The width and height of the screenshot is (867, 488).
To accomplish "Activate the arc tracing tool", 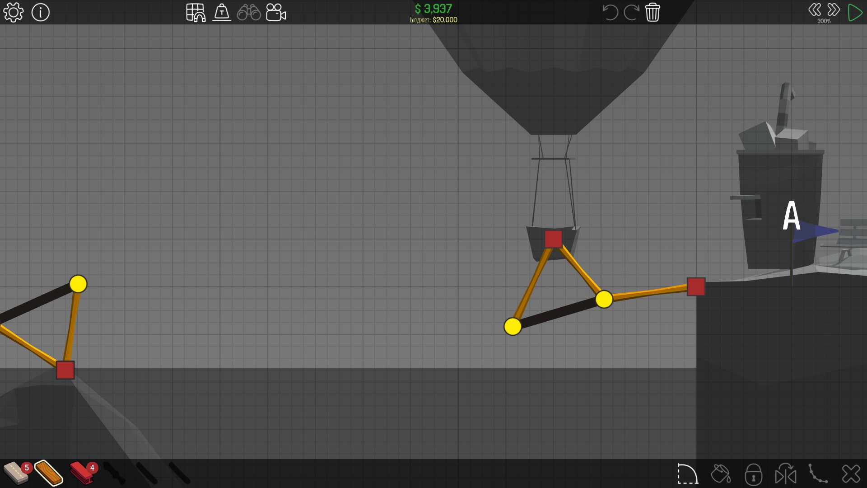I will (x=687, y=474).
